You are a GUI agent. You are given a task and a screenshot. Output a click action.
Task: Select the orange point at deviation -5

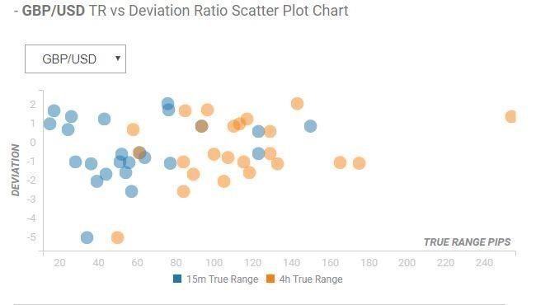pyautogui.click(x=117, y=237)
